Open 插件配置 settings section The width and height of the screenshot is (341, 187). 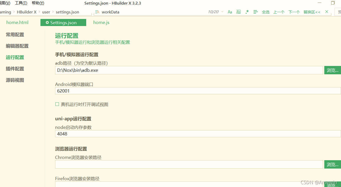[x=15, y=69]
